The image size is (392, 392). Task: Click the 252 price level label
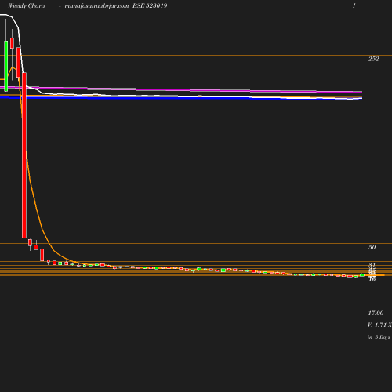click(x=373, y=59)
